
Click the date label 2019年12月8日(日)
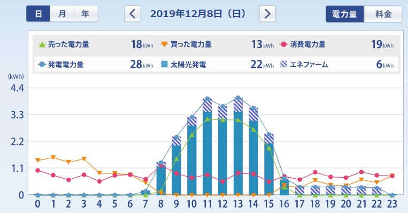[198, 13]
